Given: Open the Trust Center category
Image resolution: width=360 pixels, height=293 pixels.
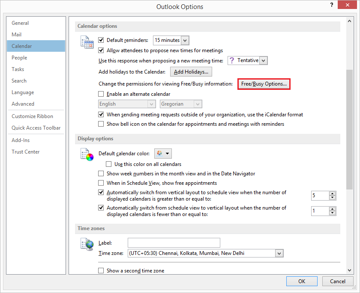Looking at the screenshot, I should 26,152.
